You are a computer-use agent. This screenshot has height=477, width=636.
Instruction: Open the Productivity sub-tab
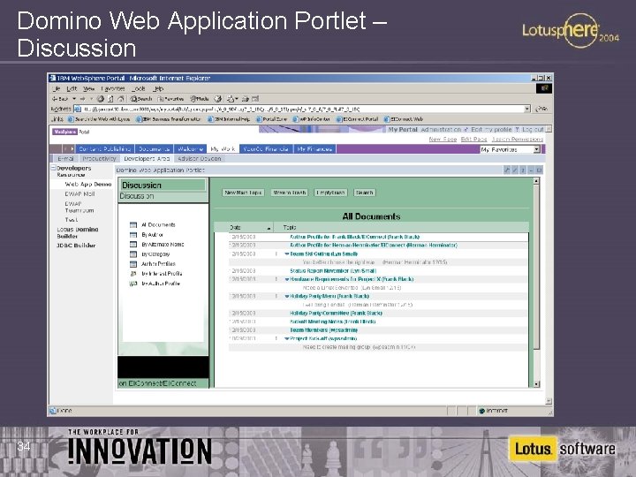click(99, 159)
